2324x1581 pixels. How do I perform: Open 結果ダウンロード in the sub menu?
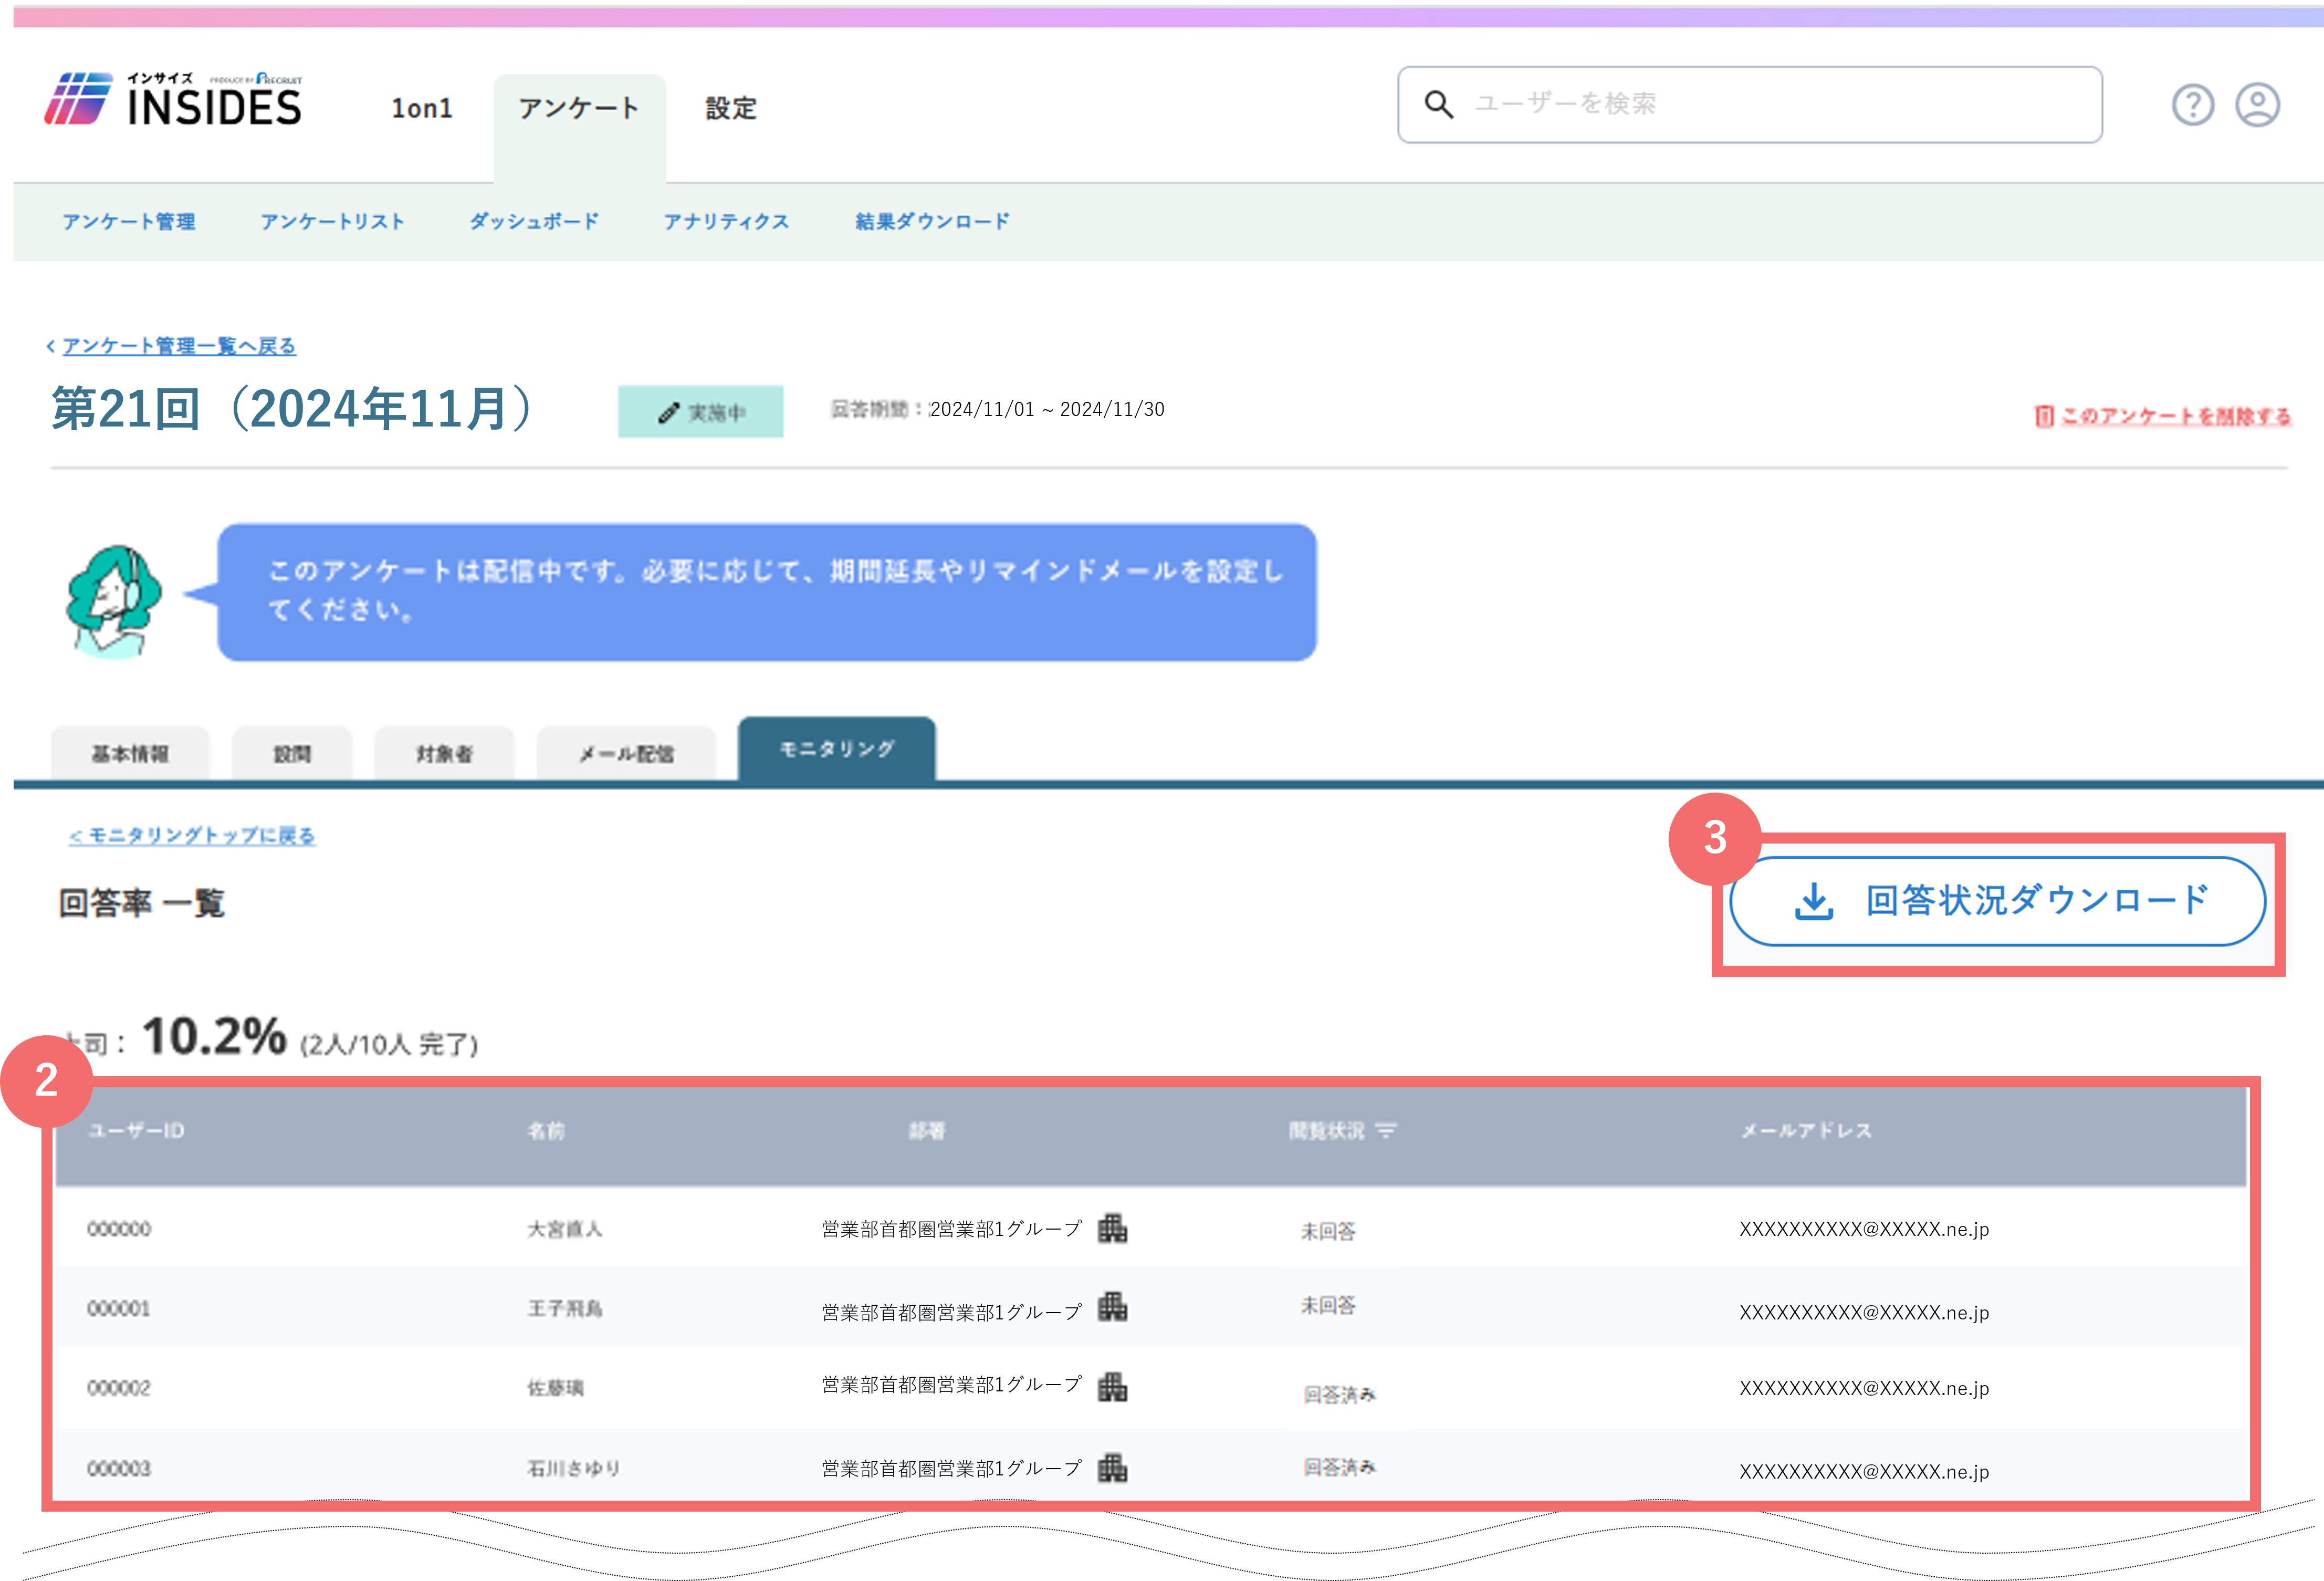click(x=932, y=221)
